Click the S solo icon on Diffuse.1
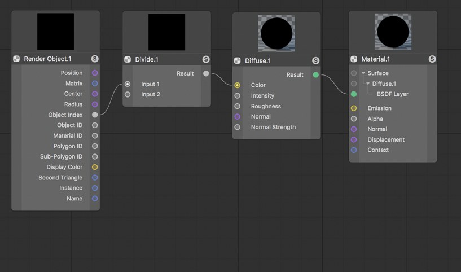 pos(315,60)
